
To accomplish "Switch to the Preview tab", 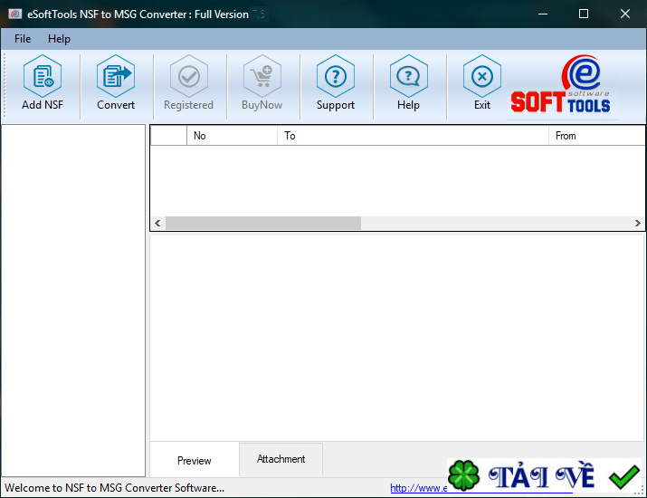I will coord(195,460).
